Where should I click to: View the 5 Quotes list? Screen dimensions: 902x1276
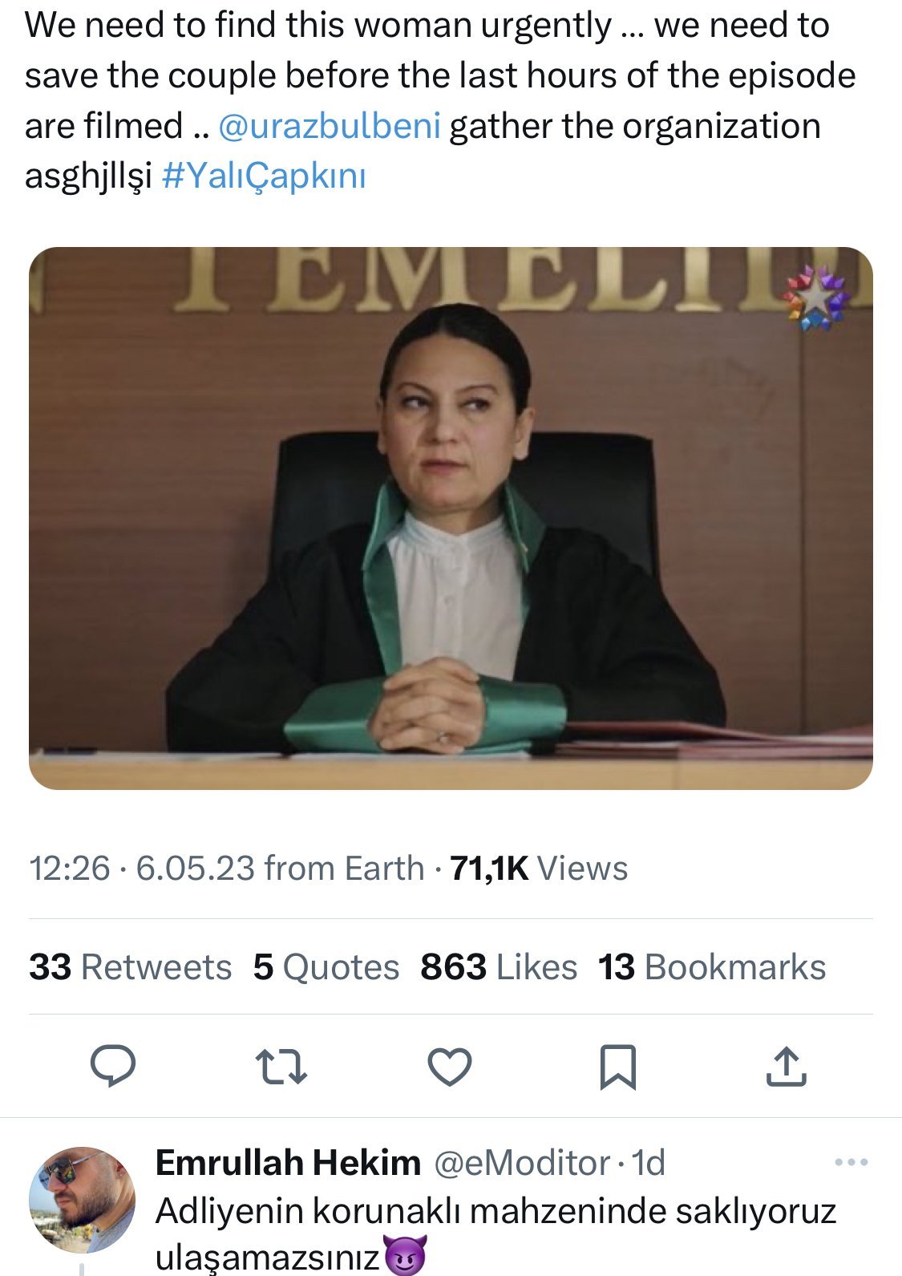pos(326,967)
